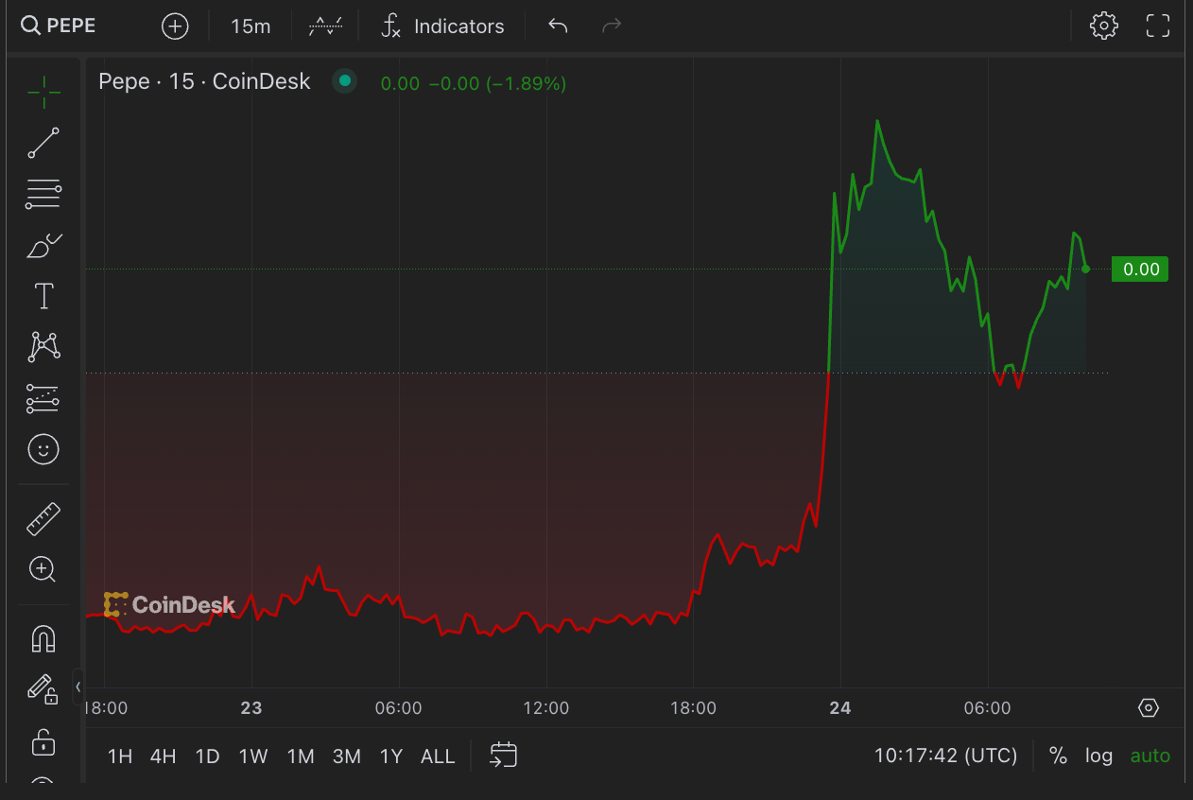The image size is (1193, 800).
Task: Open the emoji sticker tool
Action: tap(43, 450)
